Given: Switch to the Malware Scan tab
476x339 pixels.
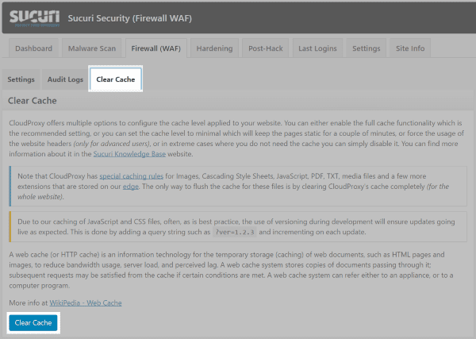Looking at the screenshot, I should [x=92, y=48].
